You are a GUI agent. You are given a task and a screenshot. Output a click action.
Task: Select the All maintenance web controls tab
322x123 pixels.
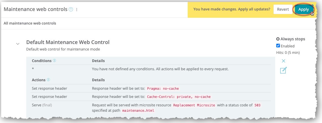pyautogui.click(x=30, y=23)
